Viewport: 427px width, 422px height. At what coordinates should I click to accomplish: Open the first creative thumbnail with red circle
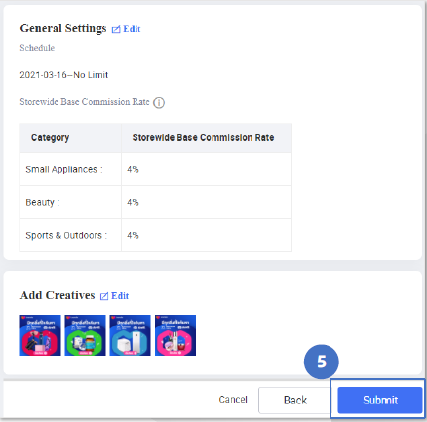(40, 335)
